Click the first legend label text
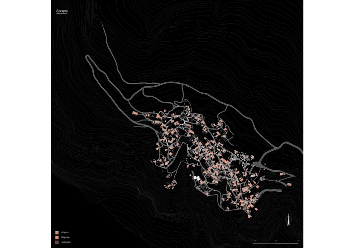The image size is (355, 248). (x=65, y=233)
